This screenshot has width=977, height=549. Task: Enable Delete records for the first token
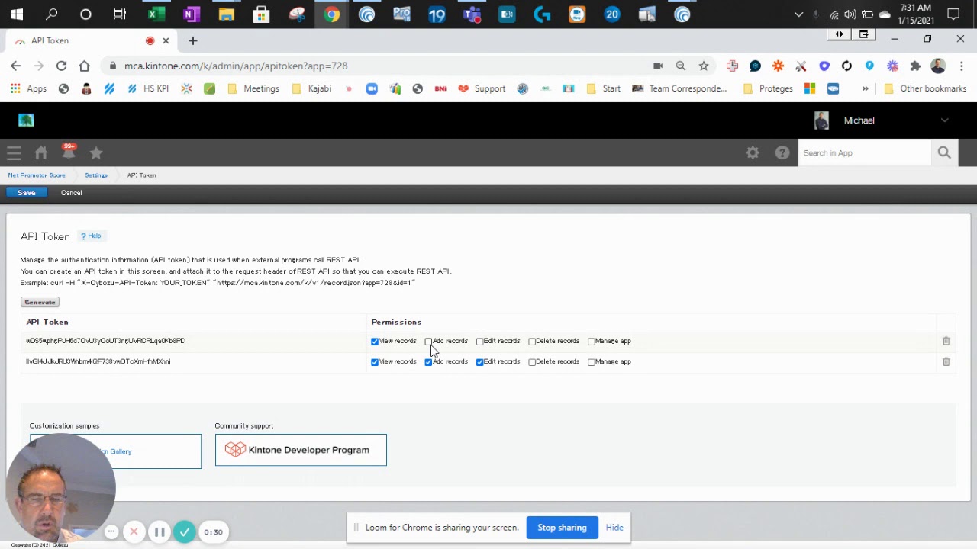click(x=532, y=342)
